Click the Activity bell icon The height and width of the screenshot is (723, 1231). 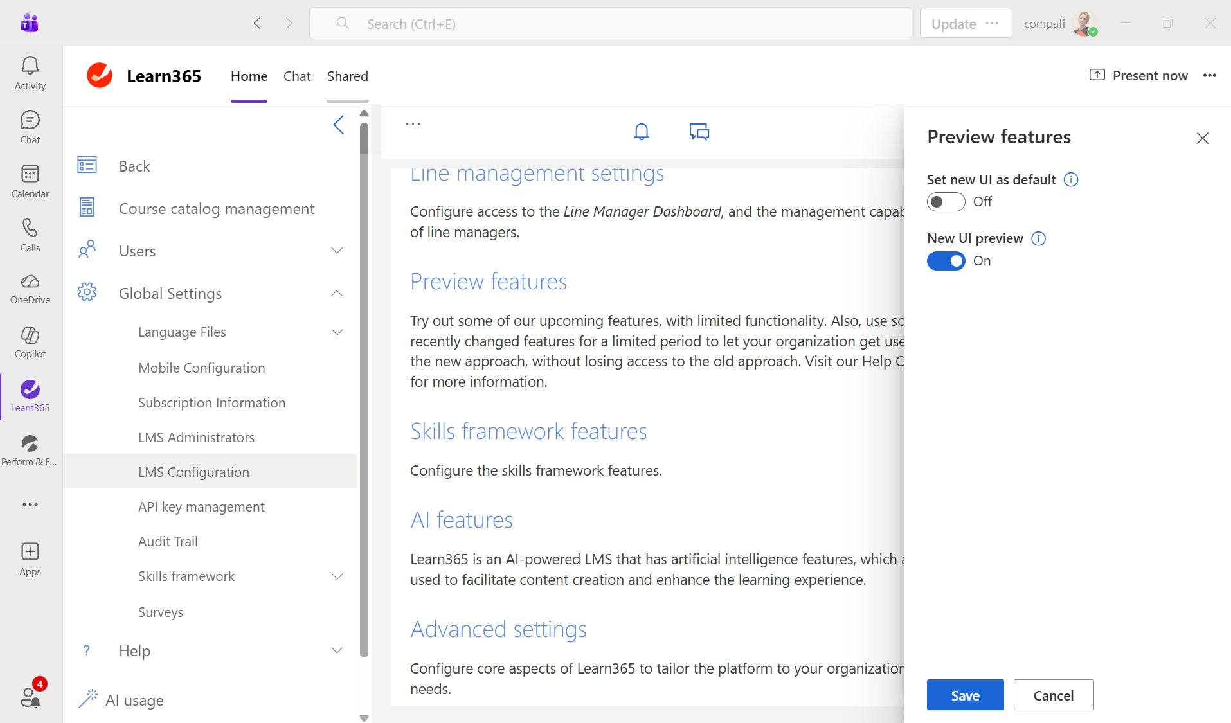[x=30, y=73]
